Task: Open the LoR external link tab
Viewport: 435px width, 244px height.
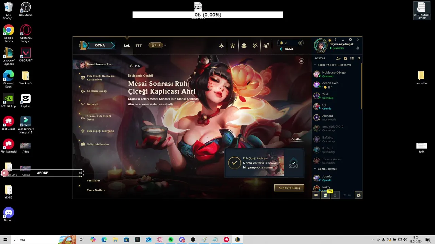Action: click(x=157, y=45)
